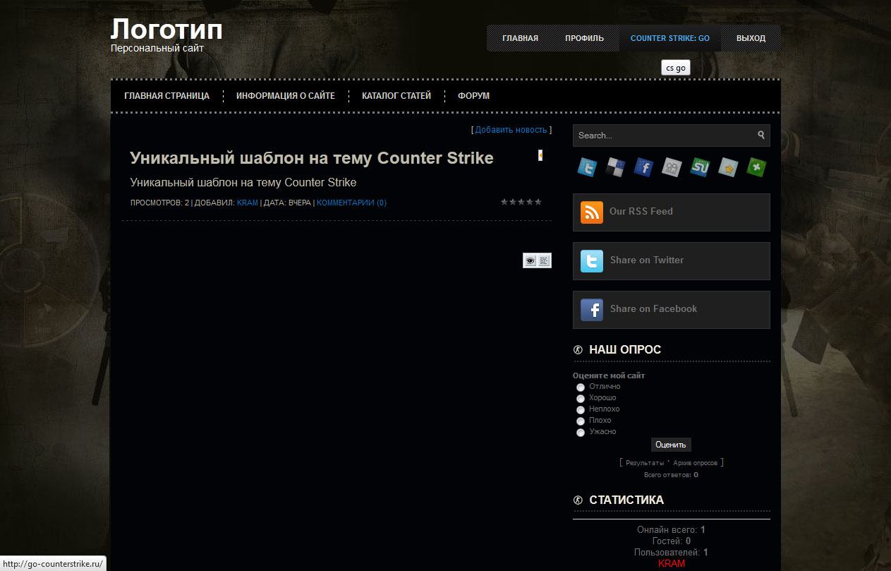Click the eye view icon below the article
Viewport: 891px width, 571px height.
[x=530, y=260]
